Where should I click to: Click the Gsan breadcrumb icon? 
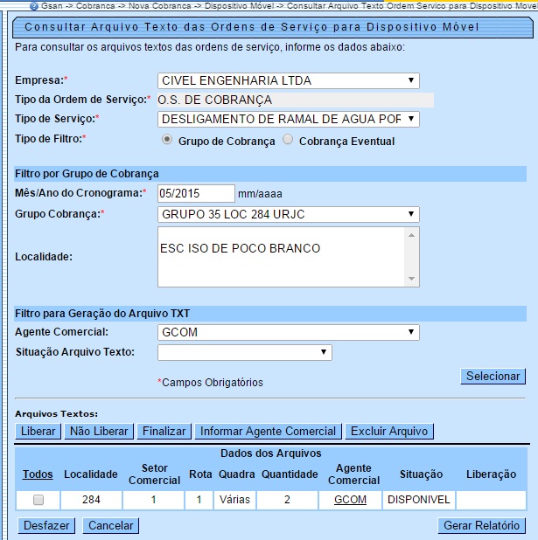pos(33,5)
